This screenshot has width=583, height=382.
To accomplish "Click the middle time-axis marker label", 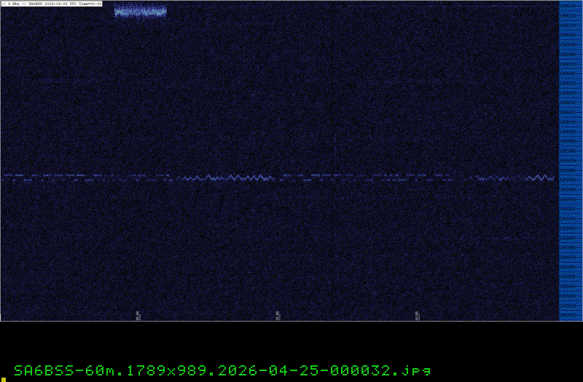I will pos(278,316).
